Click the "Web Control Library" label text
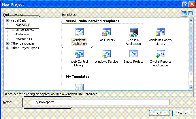The width and height of the screenshot is (196, 119). [79, 64]
